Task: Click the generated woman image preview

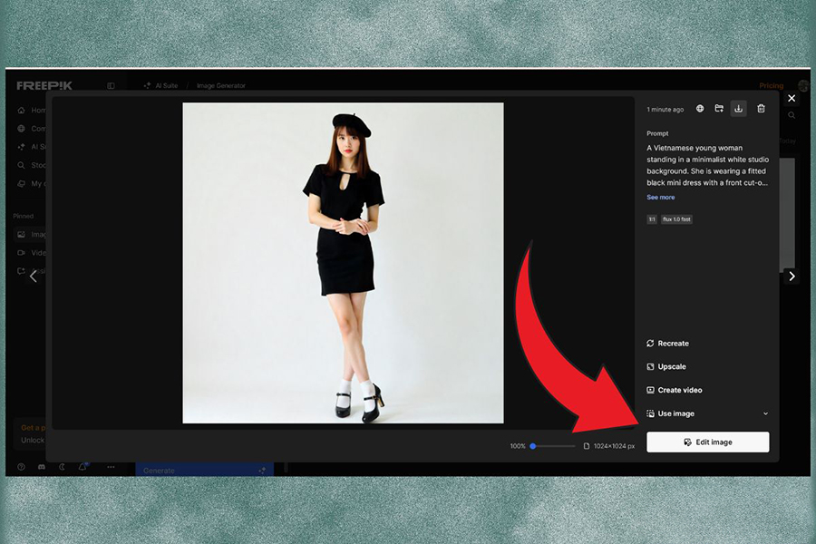Action: [343, 263]
